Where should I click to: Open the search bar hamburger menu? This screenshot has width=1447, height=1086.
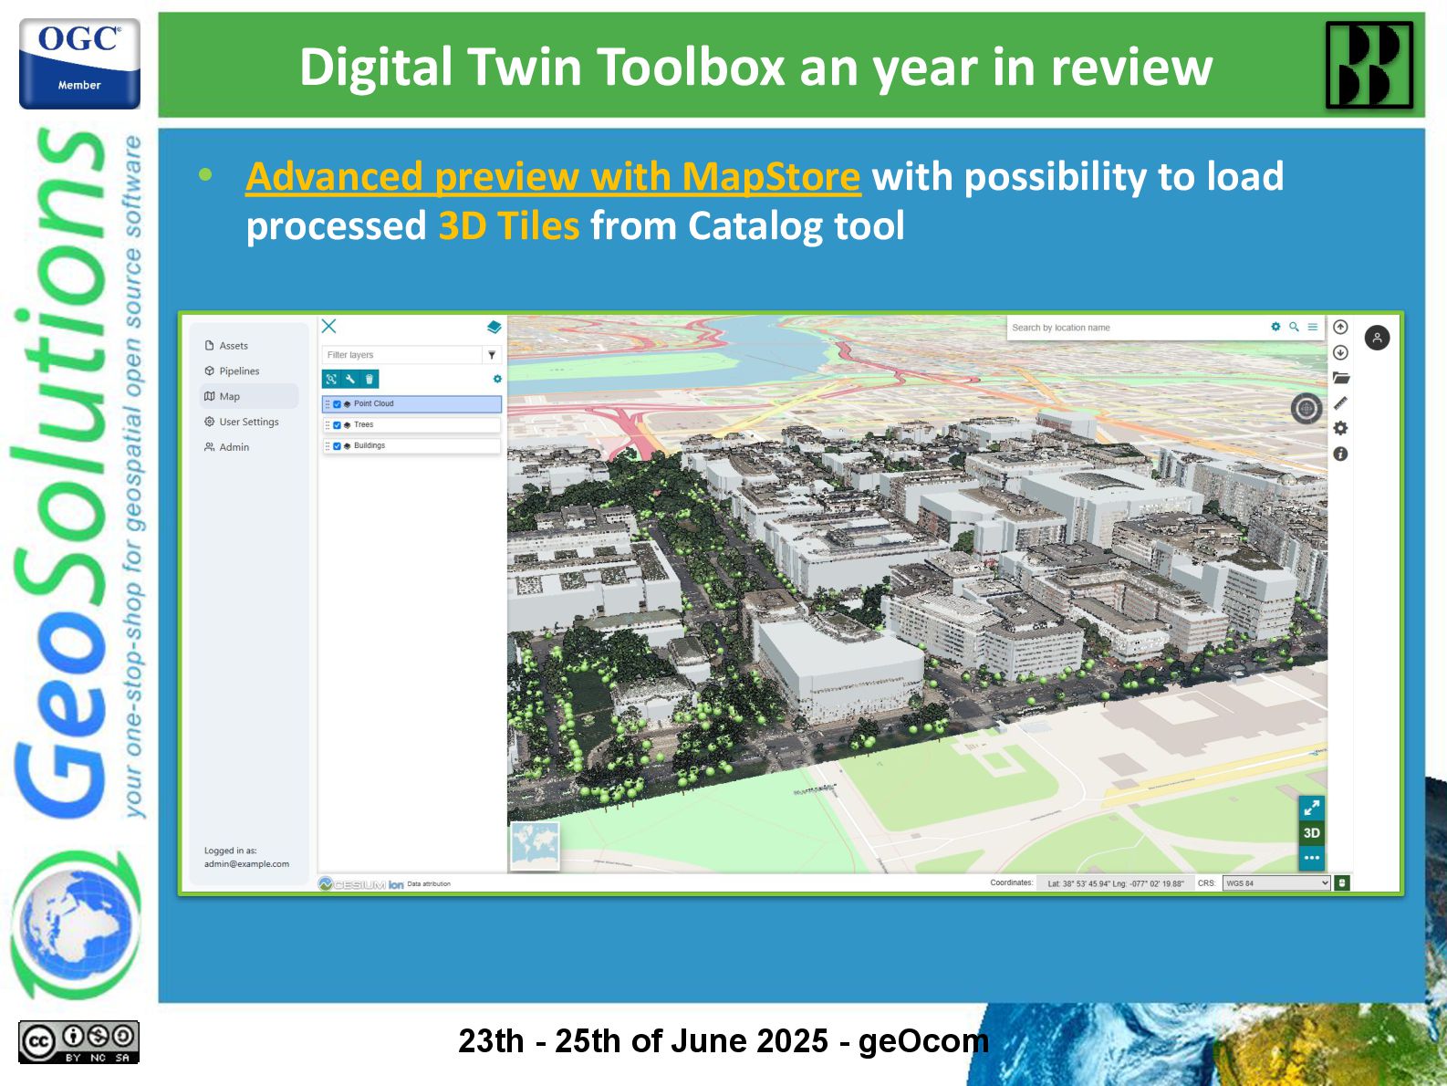[x=1312, y=327]
